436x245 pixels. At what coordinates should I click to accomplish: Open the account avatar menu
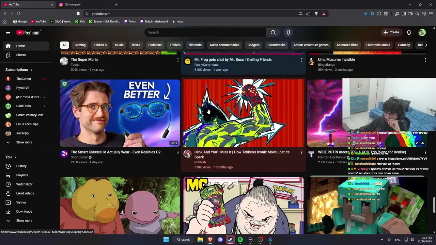(422, 32)
